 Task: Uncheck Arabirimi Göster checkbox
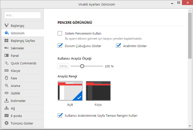point(118,46)
